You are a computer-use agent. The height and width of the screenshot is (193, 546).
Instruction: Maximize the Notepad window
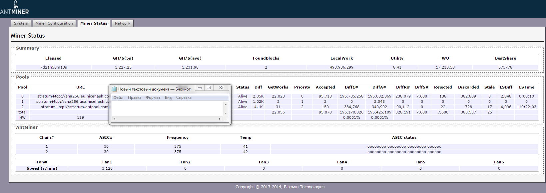coord(209,88)
